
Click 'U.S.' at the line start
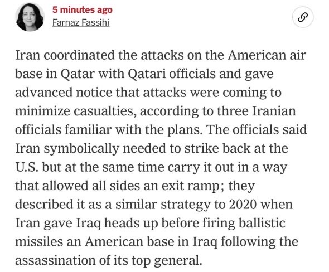point(27,167)
